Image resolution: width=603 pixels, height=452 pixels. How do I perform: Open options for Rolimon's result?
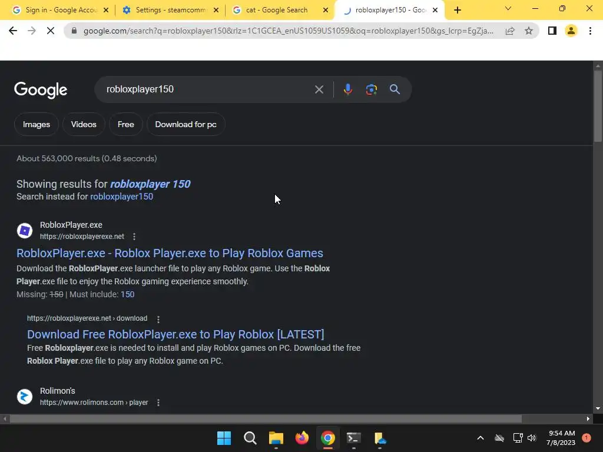tap(158, 403)
